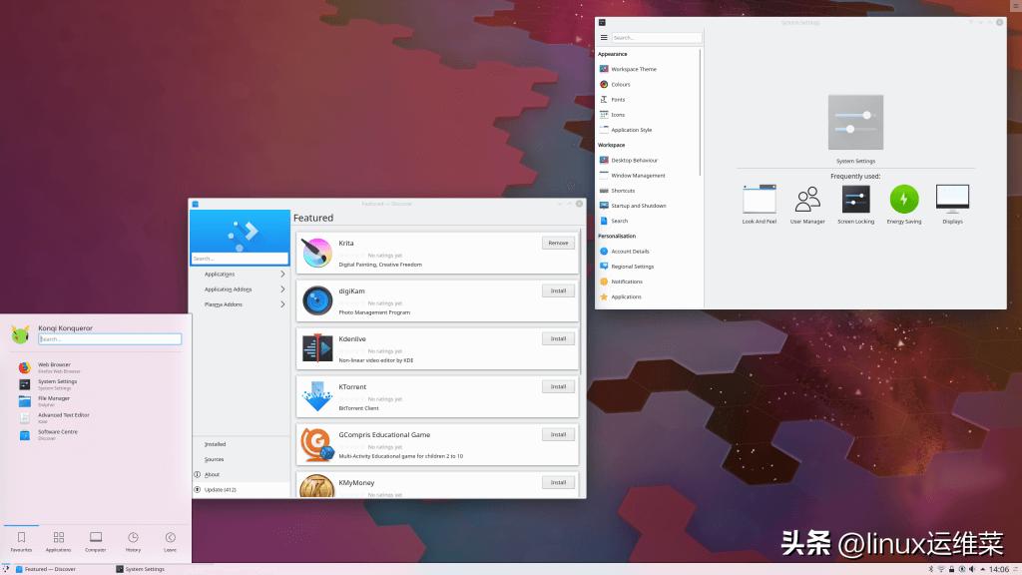Open Displays in frequently used

click(x=952, y=204)
